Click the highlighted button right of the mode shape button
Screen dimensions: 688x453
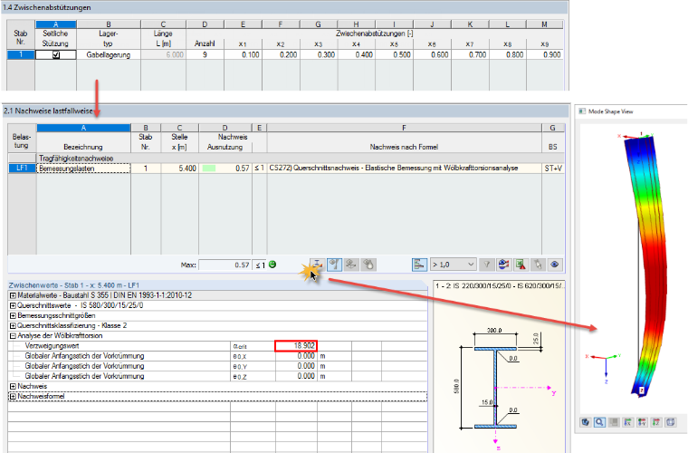click(x=334, y=265)
